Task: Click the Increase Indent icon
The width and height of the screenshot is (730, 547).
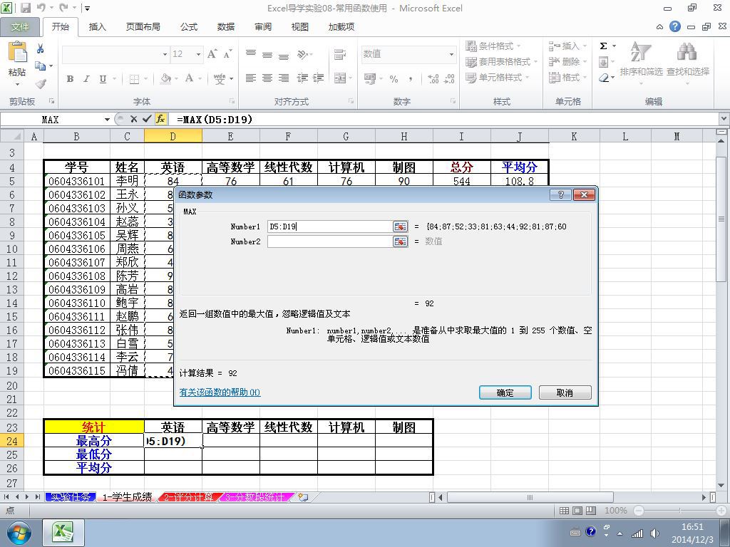Action: pos(319,78)
